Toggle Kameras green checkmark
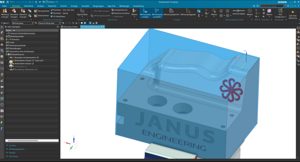Screen dimensions: 300x162 click(9, 39)
